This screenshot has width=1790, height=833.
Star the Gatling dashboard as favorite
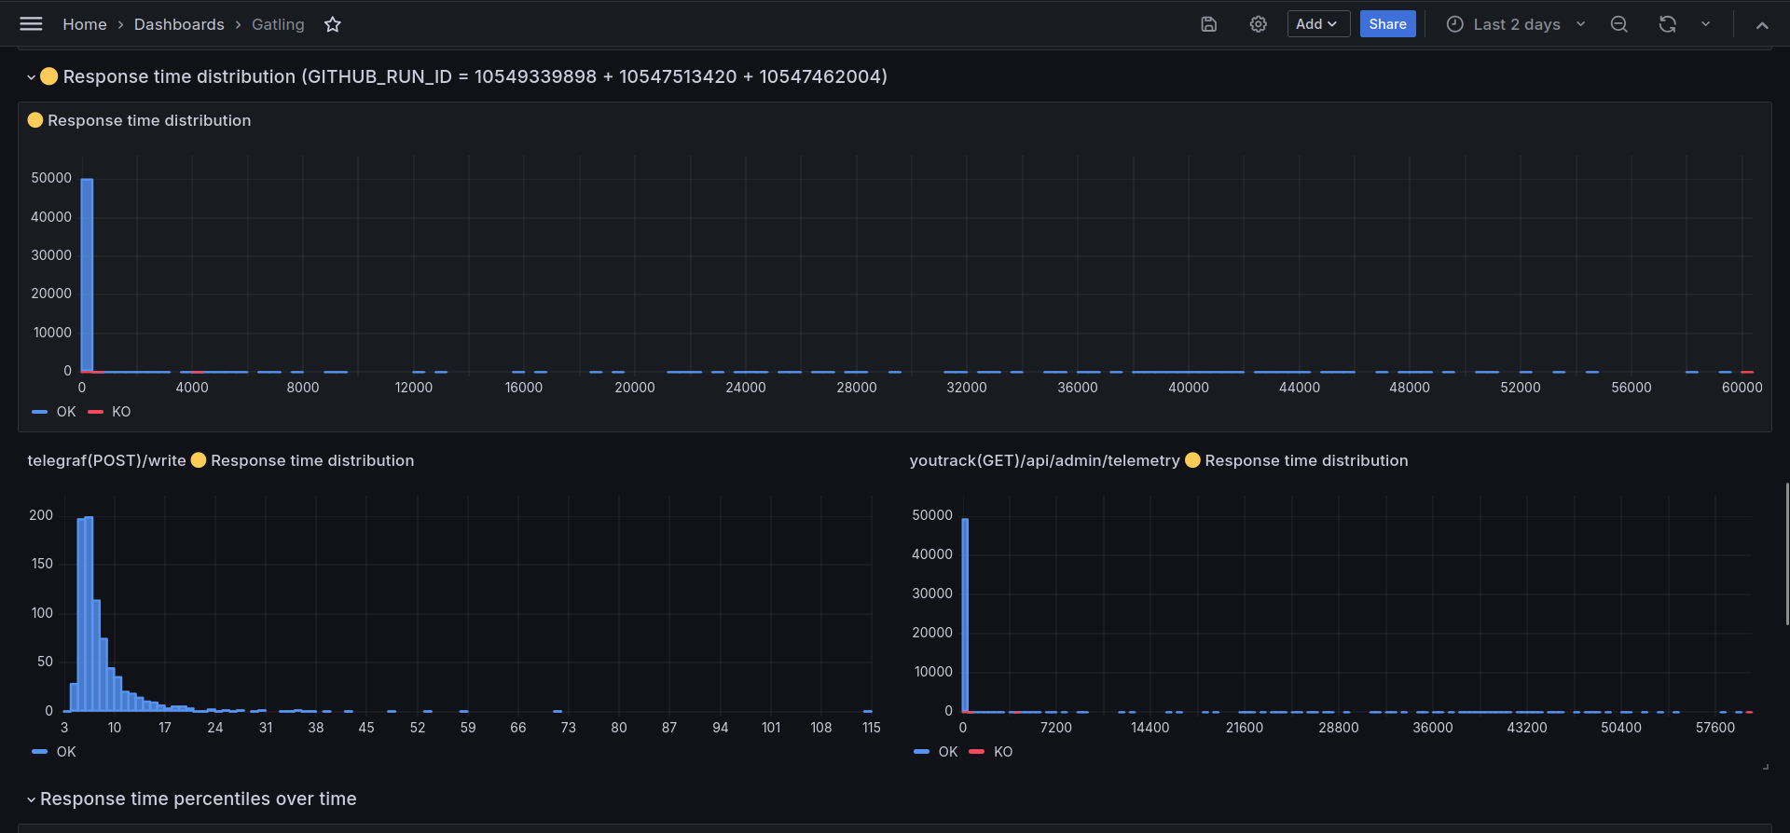click(333, 24)
